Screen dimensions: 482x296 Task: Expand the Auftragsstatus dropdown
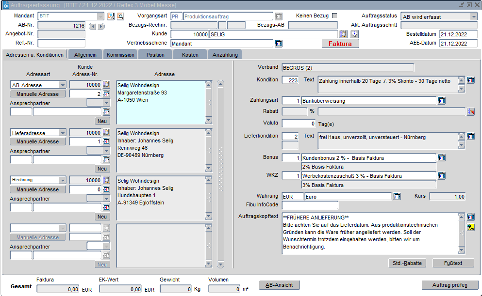tap(473, 16)
